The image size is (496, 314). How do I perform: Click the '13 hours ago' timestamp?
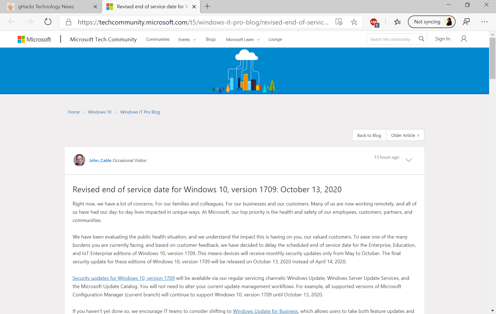point(387,157)
